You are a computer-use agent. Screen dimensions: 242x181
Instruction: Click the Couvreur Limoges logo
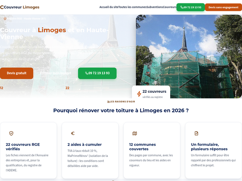[20, 7]
